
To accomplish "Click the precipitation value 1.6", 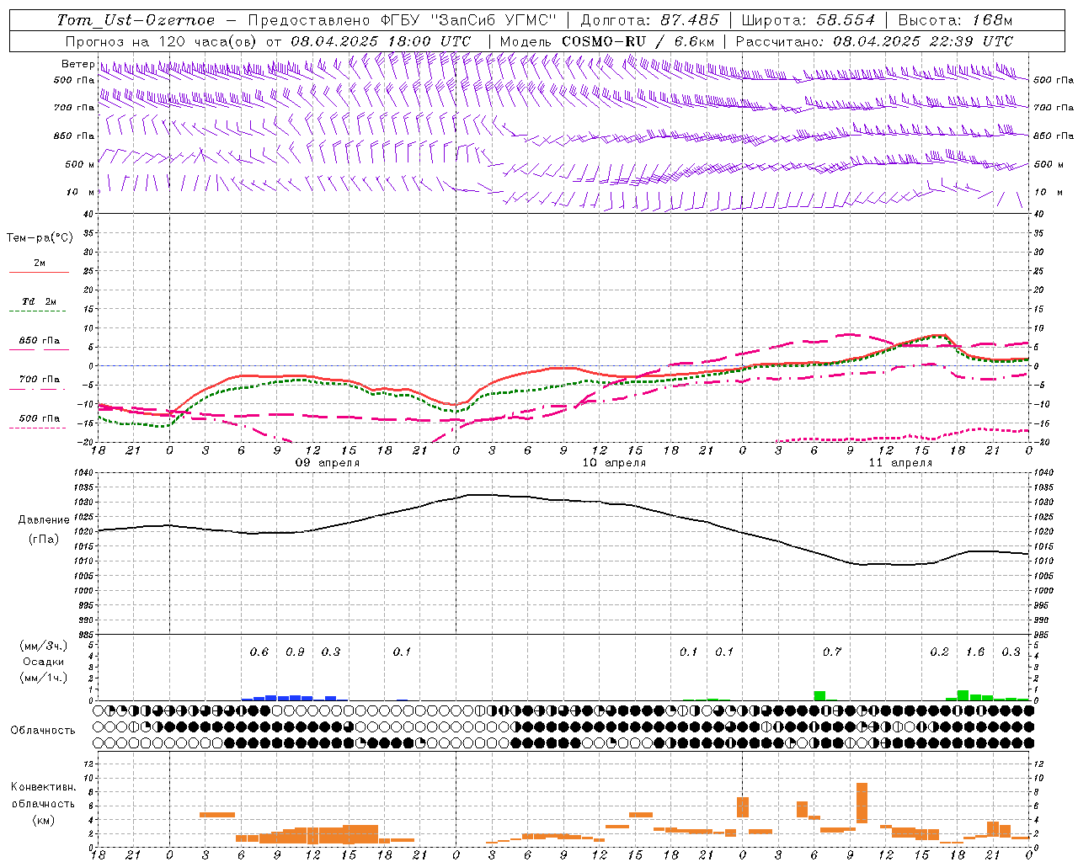I will 975,652.
